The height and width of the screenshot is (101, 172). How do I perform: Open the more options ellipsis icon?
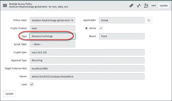(x=153, y=6)
